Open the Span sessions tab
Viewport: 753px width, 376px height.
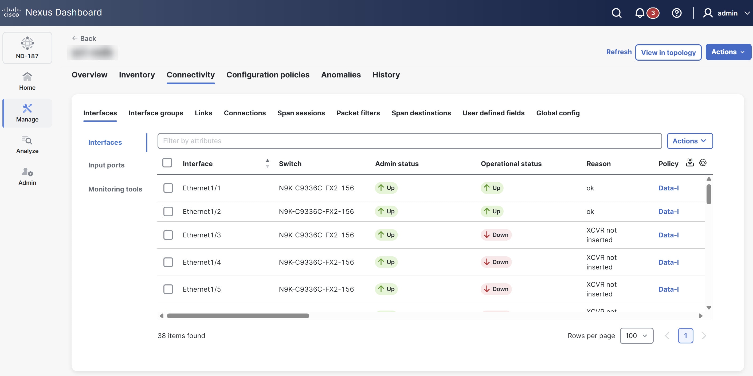click(x=301, y=113)
